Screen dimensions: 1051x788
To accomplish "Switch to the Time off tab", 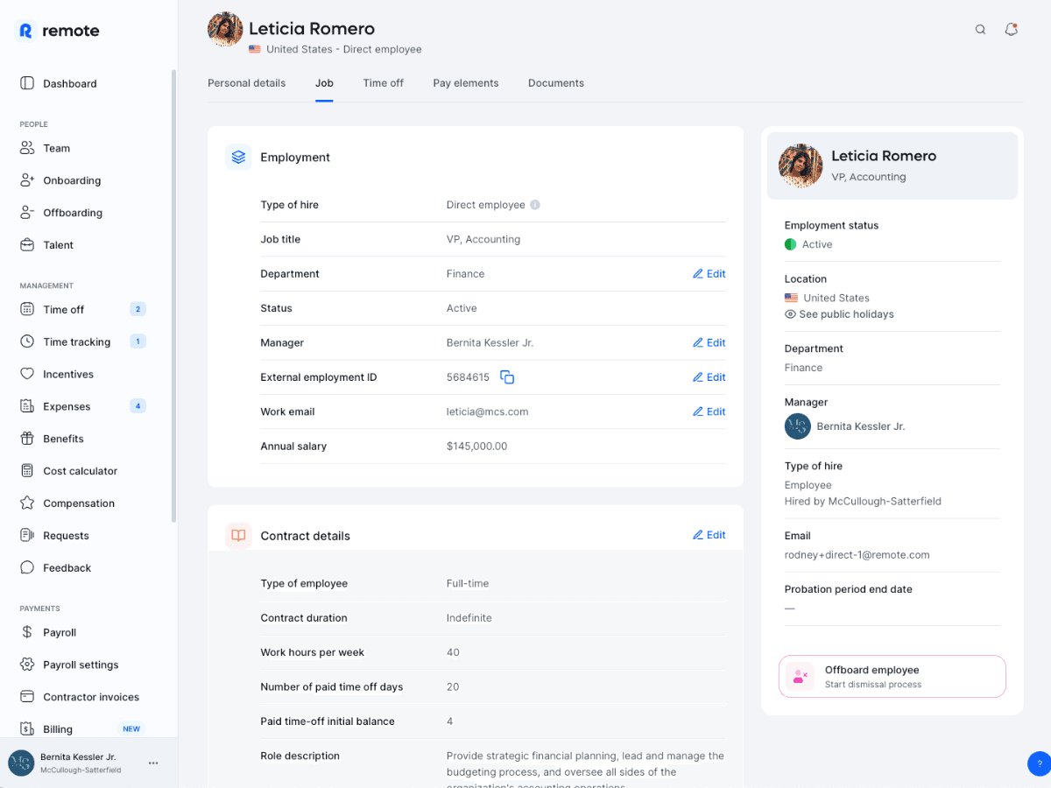I will pyautogui.click(x=383, y=83).
